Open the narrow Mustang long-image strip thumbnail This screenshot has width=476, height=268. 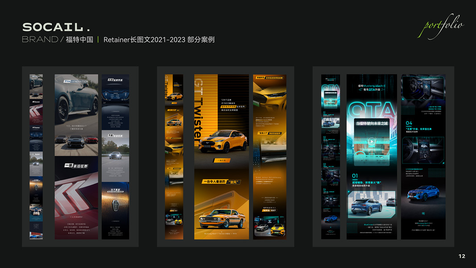tap(36, 156)
